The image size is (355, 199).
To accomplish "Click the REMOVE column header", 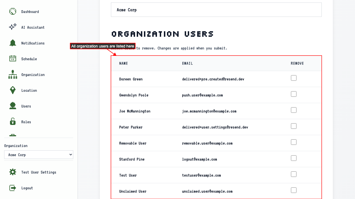I will point(297,63).
